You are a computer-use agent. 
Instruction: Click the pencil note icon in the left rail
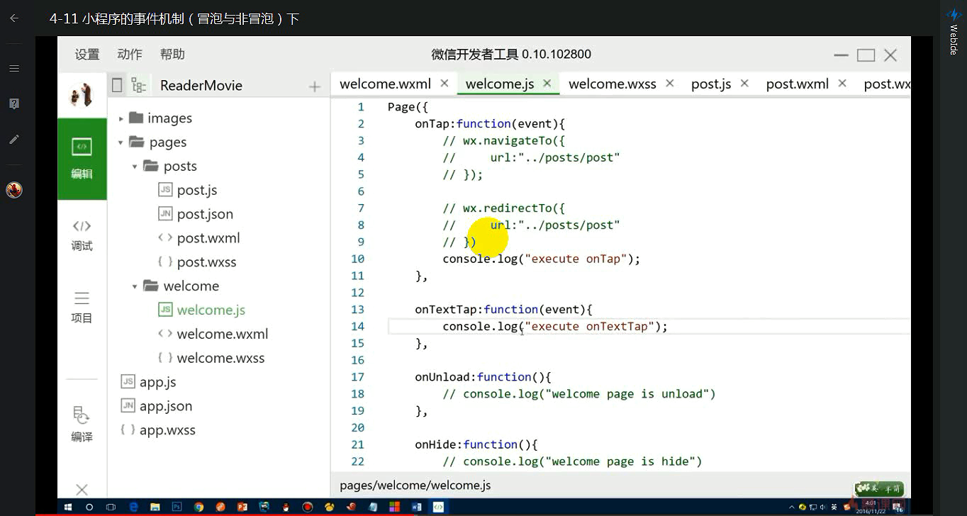point(13,140)
